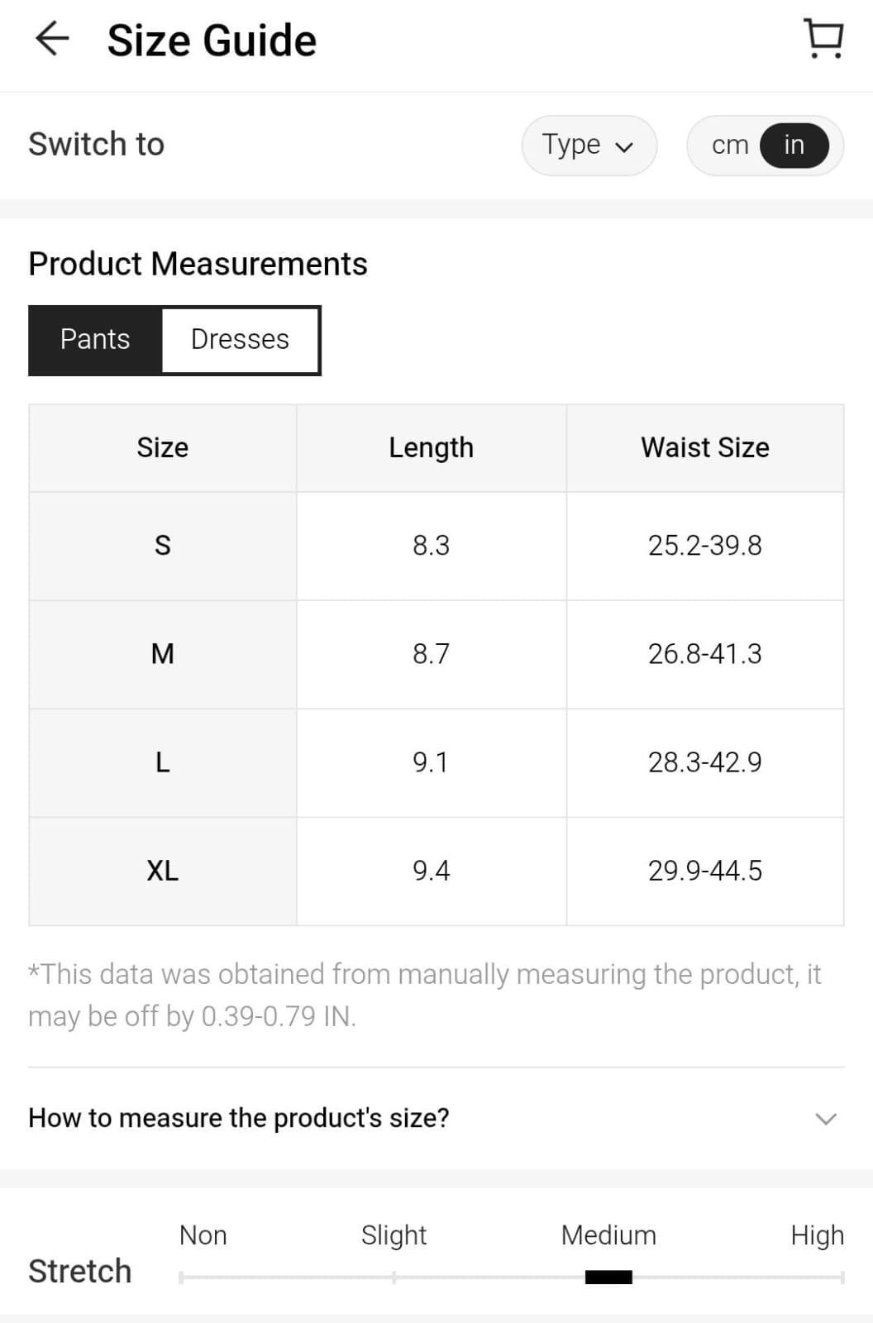Screen dimensions: 873x1323
Task: Tap the Non stretch label
Action: [203, 1235]
